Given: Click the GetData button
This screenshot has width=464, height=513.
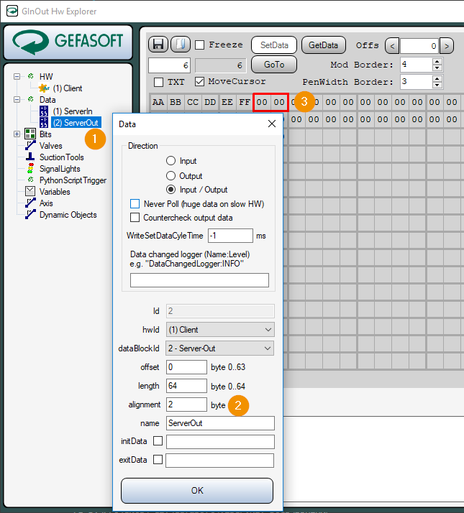Looking at the screenshot, I should (x=323, y=45).
